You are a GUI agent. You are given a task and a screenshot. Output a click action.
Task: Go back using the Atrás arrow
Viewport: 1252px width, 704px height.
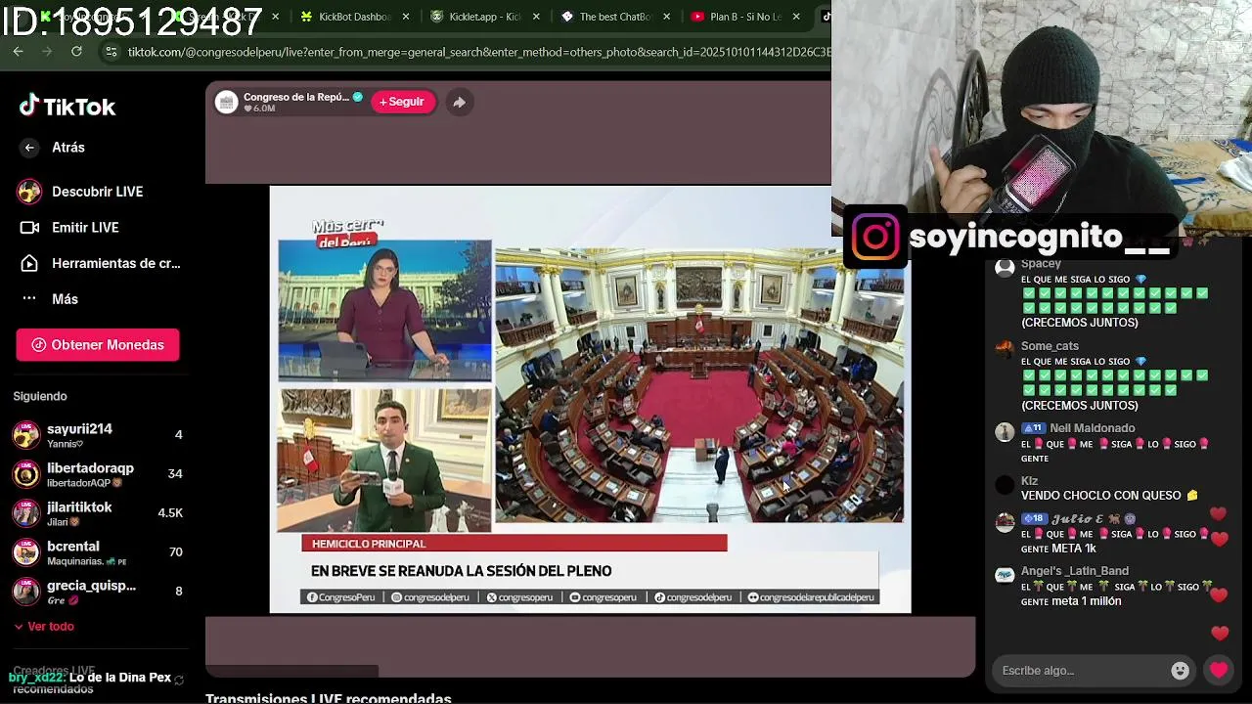pyautogui.click(x=29, y=148)
